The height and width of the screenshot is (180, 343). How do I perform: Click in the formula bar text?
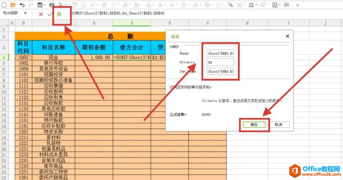[x=118, y=13]
